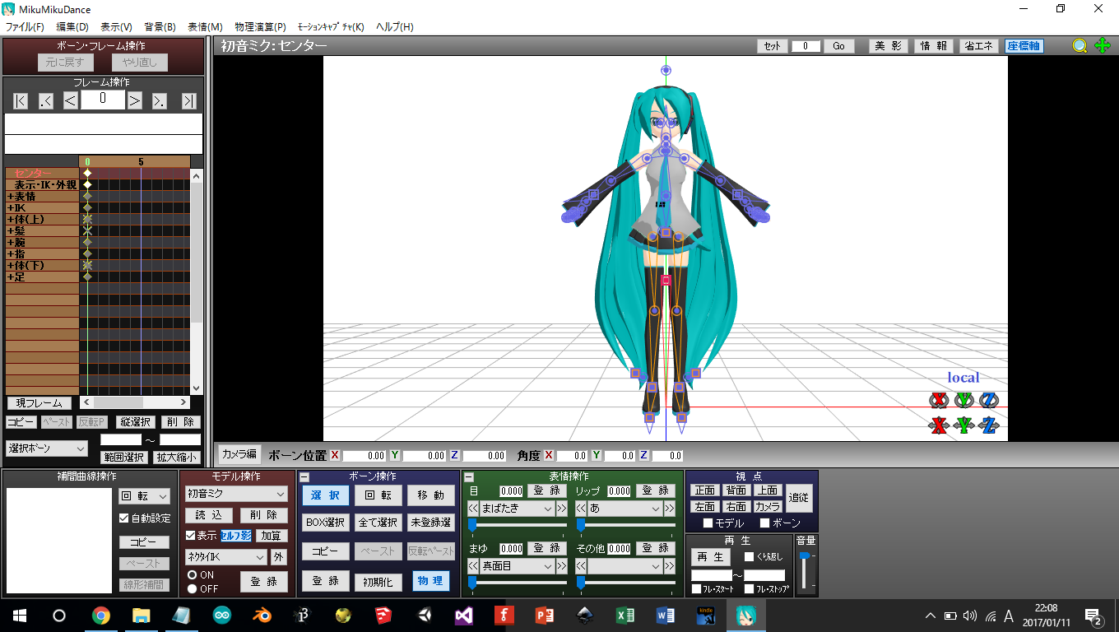Enable モデル checkbox in view panel
Screen dimensions: 1119x632
(708, 523)
